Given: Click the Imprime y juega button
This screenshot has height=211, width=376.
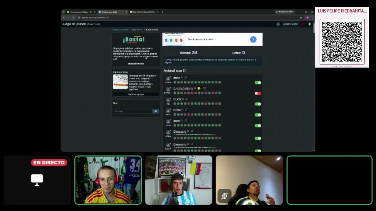Looking at the screenshot, I should [x=136, y=94].
